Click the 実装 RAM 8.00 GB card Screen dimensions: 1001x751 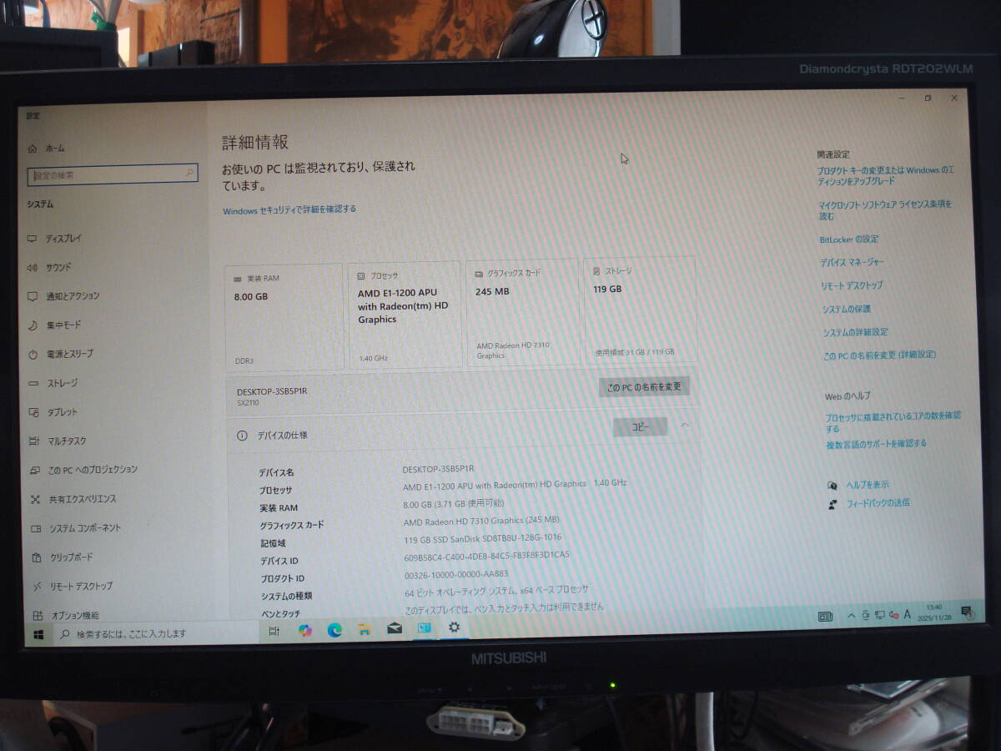point(284,316)
